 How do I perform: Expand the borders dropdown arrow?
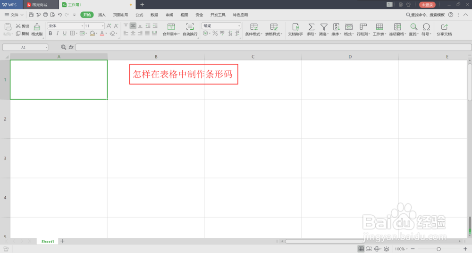click(76, 34)
